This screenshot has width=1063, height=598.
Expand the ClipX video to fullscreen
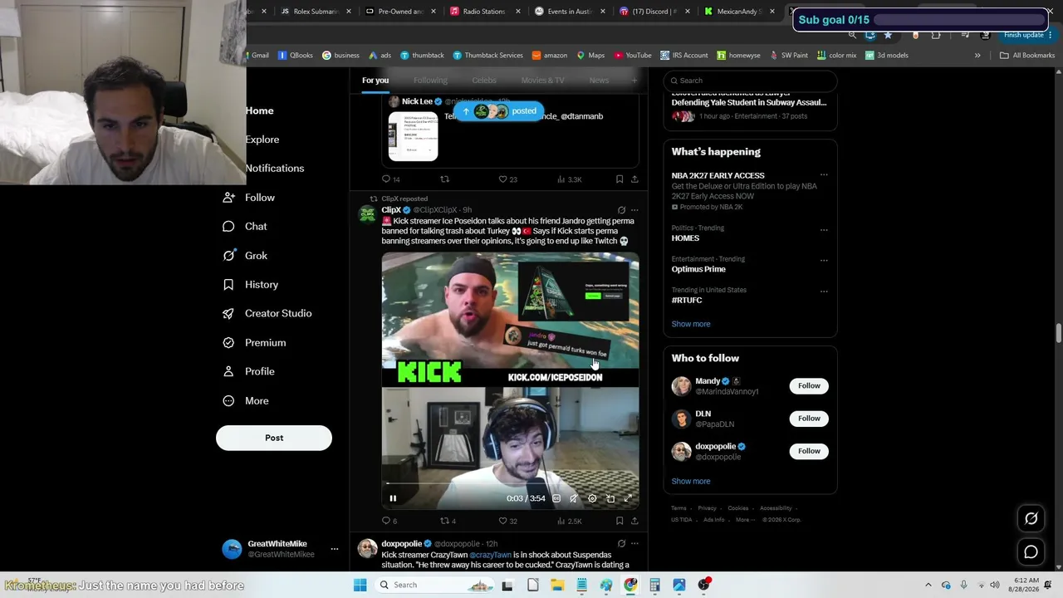point(628,498)
